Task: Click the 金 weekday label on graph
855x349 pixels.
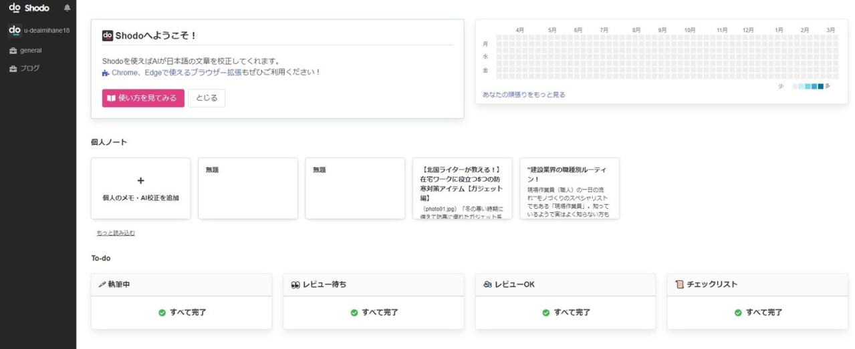Action: tap(485, 70)
